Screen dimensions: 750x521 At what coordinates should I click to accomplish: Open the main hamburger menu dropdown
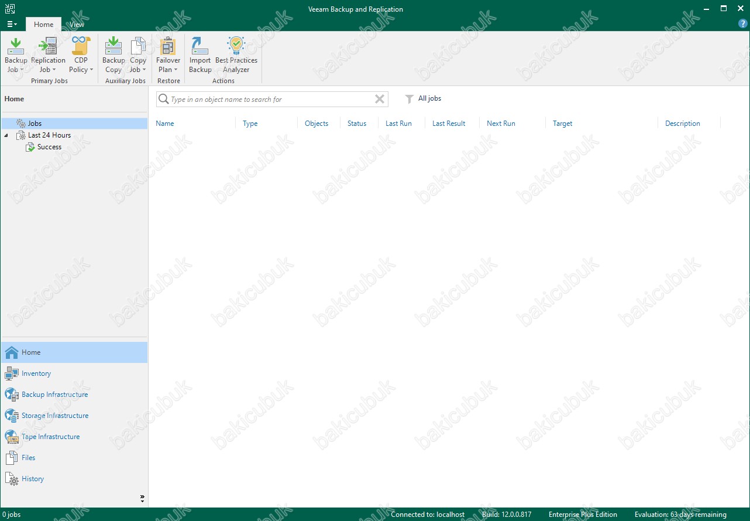point(12,25)
